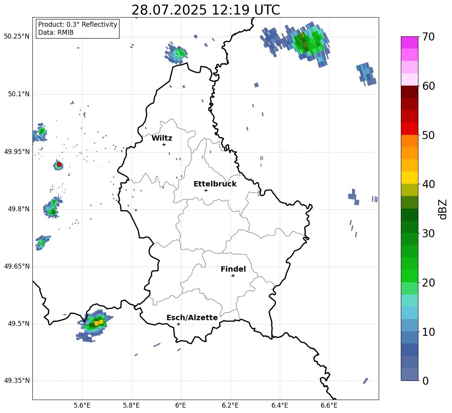Screen dimensions: 452x413
Task: Click the Findel label
Action: tap(233, 269)
